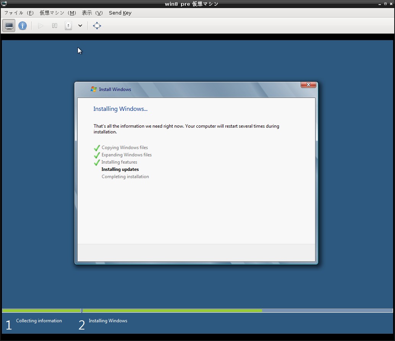The width and height of the screenshot is (395, 341).
Task: Open the Send Key menu
Action: (120, 13)
